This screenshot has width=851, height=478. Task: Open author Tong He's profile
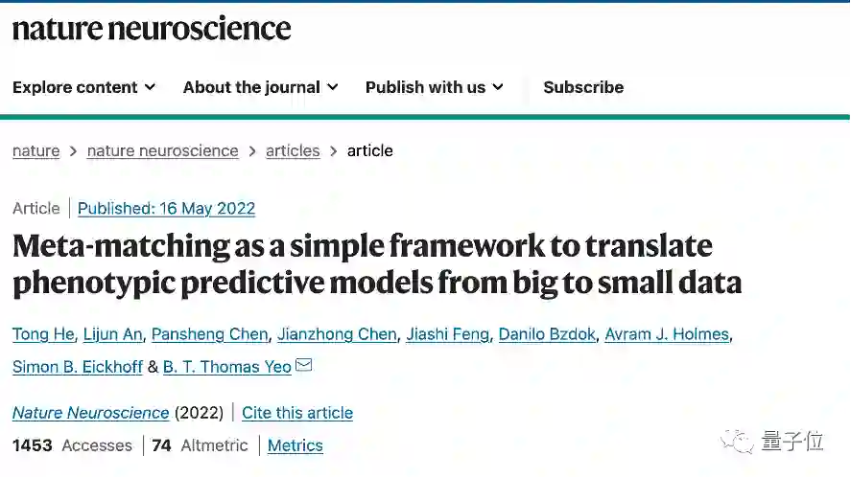click(43, 334)
